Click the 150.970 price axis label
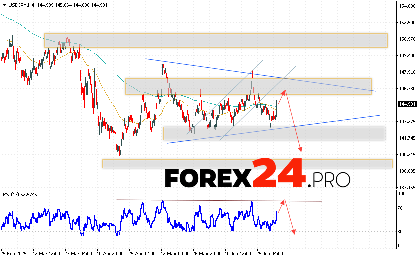 (x=407, y=39)
